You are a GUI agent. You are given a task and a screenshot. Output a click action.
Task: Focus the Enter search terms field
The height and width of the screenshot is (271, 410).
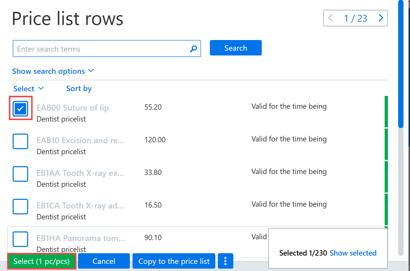[107, 49]
